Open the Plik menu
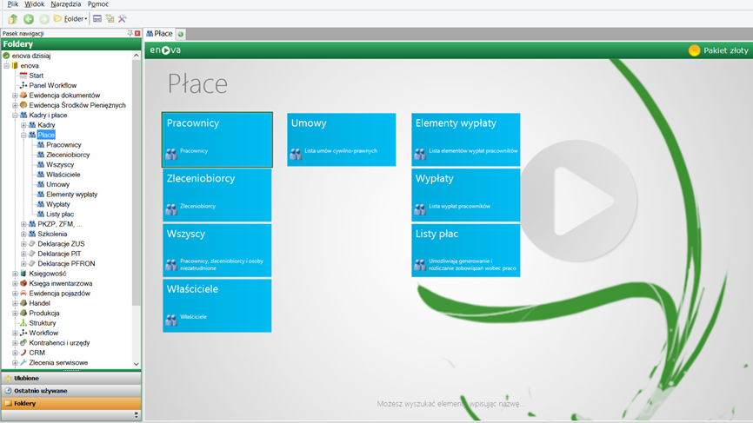Image resolution: width=753 pixels, height=423 pixels. pyautogui.click(x=13, y=3)
